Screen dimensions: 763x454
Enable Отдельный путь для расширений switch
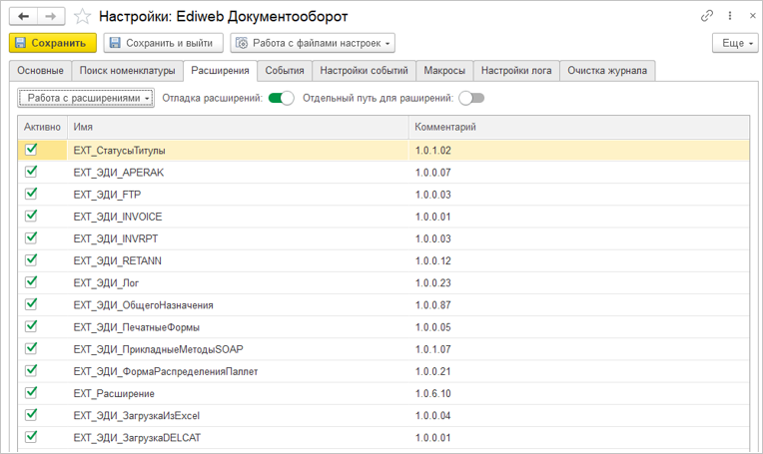(471, 98)
